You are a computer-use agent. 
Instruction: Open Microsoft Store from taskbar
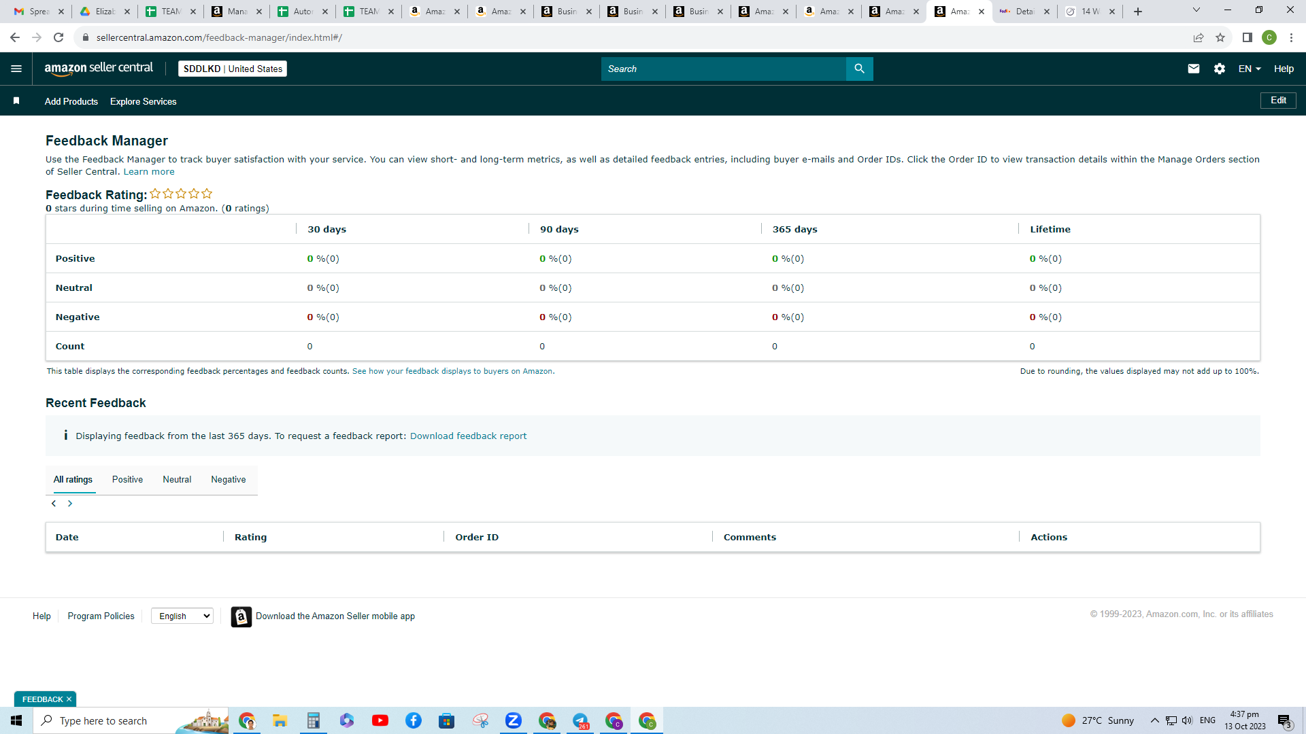coord(447,720)
